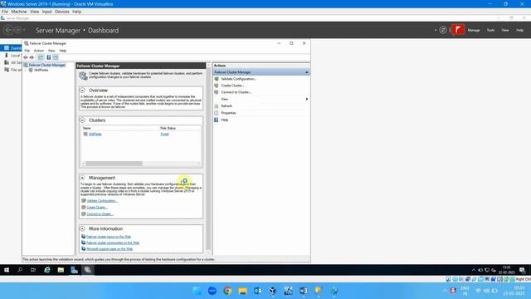Viewport: 531px width, 299px height.
Task: Click Refresh in Actions pane
Action: (227, 105)
